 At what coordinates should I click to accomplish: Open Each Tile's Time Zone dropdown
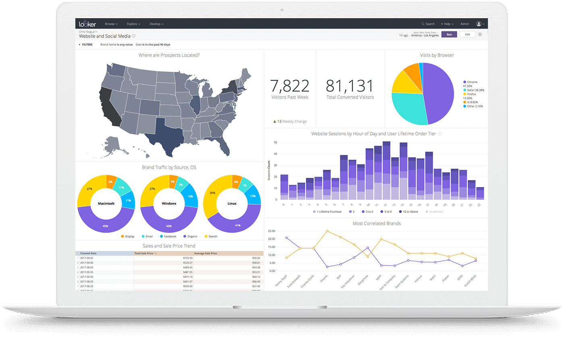pyautogui.click(x=427, y=32)
